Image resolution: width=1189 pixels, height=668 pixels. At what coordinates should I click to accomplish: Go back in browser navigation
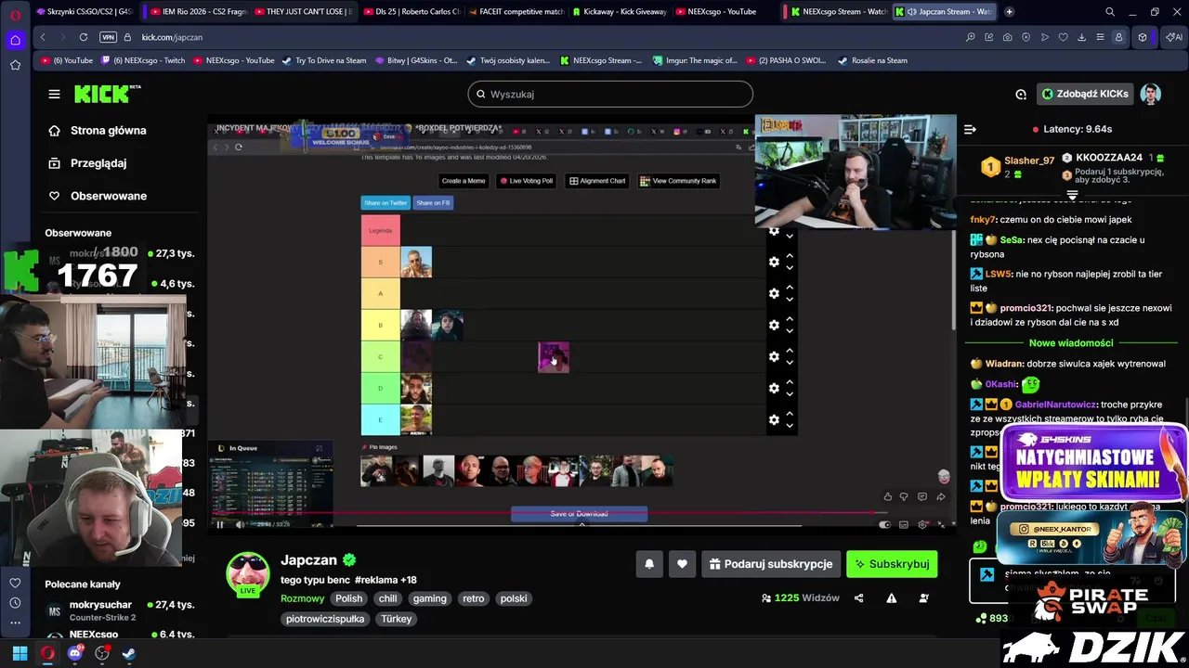[x=43, y=37]
